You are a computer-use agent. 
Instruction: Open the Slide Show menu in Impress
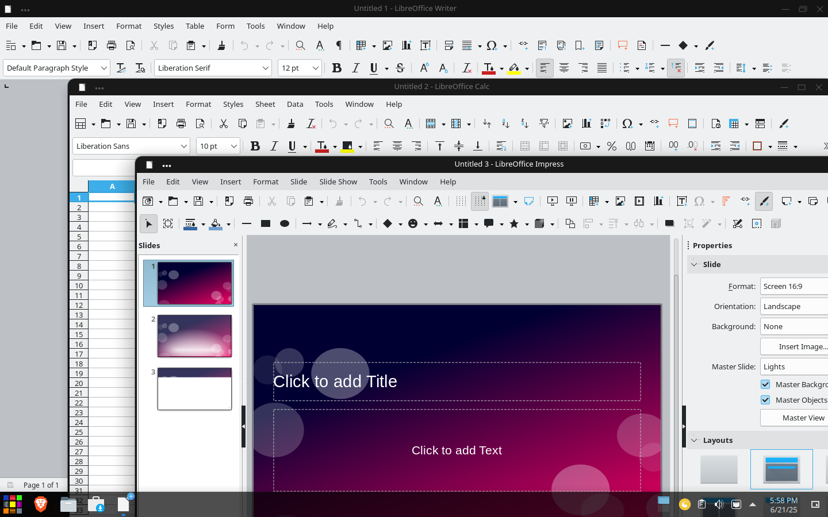pyautogui.click(x=338, y=182)
